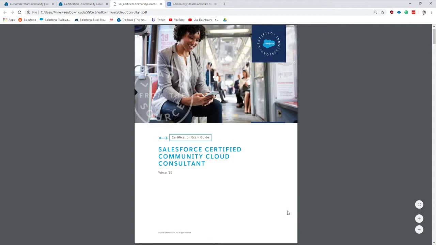Viewport: 436px width, 245px height.
Task: Open the Salesforce bookmark
Action: (x=27, y=20)
